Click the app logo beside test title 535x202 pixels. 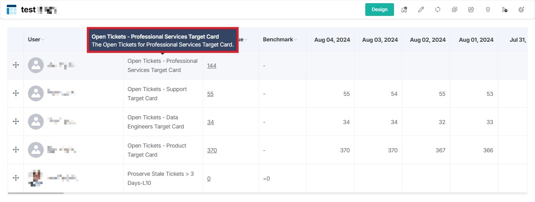click(12, 10)
